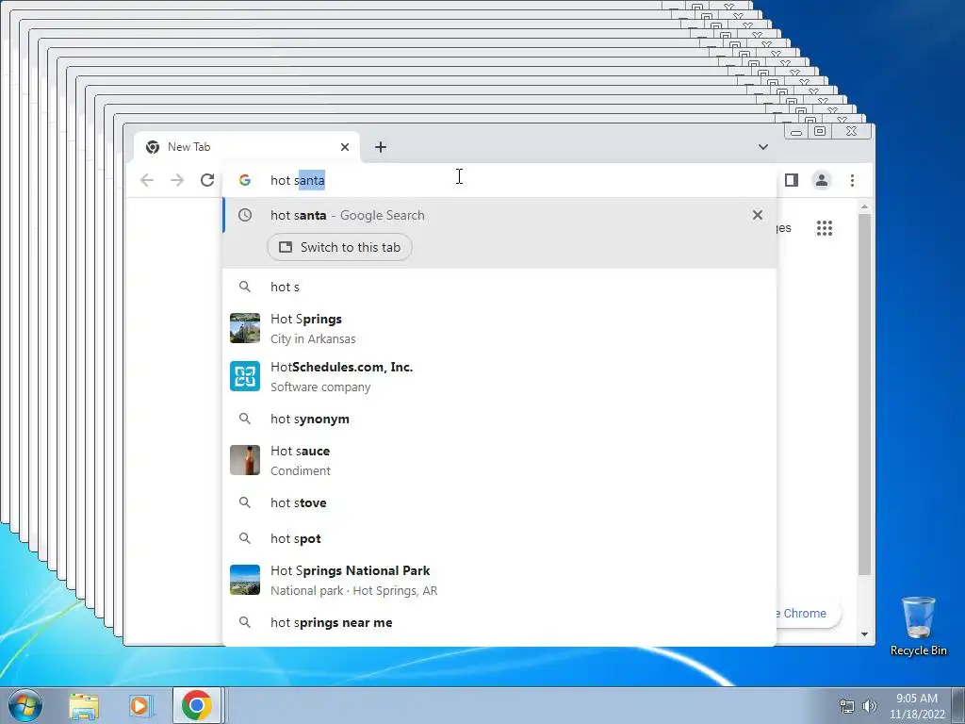
Task: Open the tab search dropdown chevron
Action: tap(763, 146)
